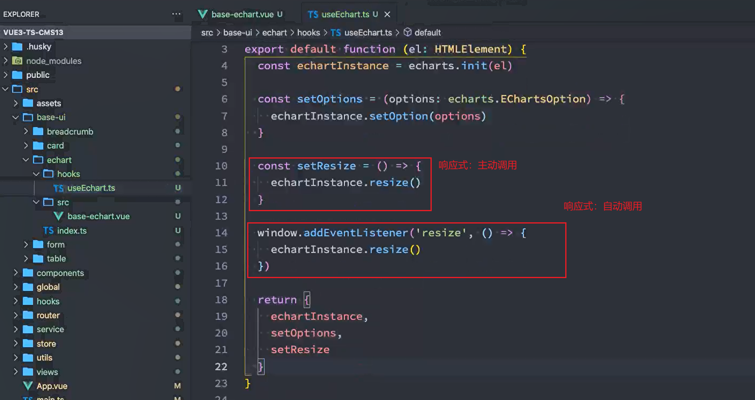Open index.ts file in Explorer

[96, 230]
